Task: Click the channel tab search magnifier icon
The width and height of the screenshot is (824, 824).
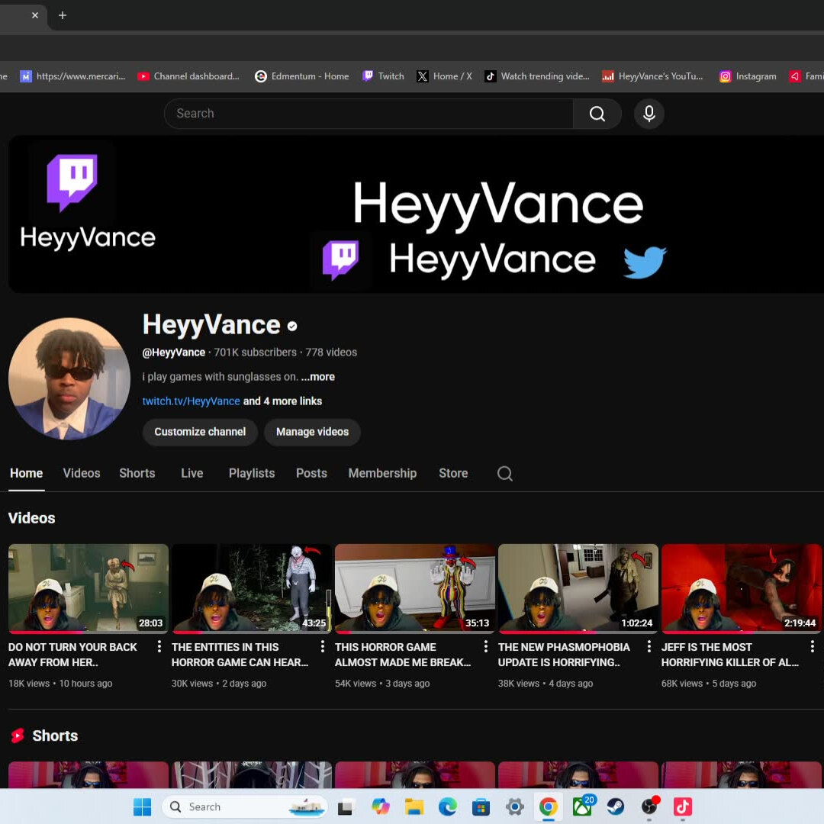Action: (x=504, y=474)
